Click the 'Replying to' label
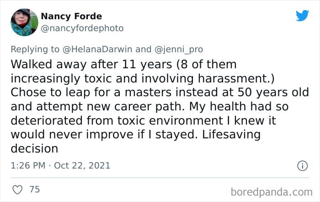The height and width of the screenshot is (202, 320). pyautogui.click(x=35, y=49)
